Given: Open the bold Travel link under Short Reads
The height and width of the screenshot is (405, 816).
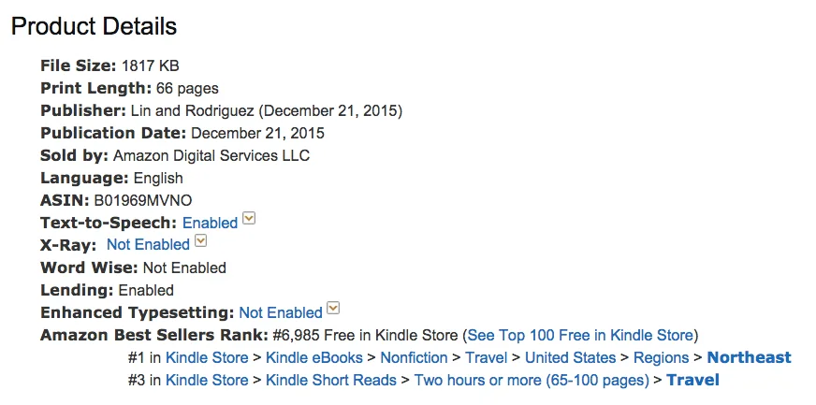Looking at the screenshot, I should tap(692, 380).
